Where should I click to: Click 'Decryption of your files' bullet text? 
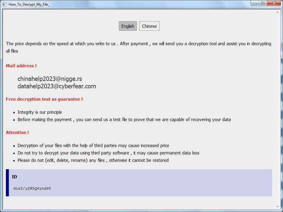93,146
